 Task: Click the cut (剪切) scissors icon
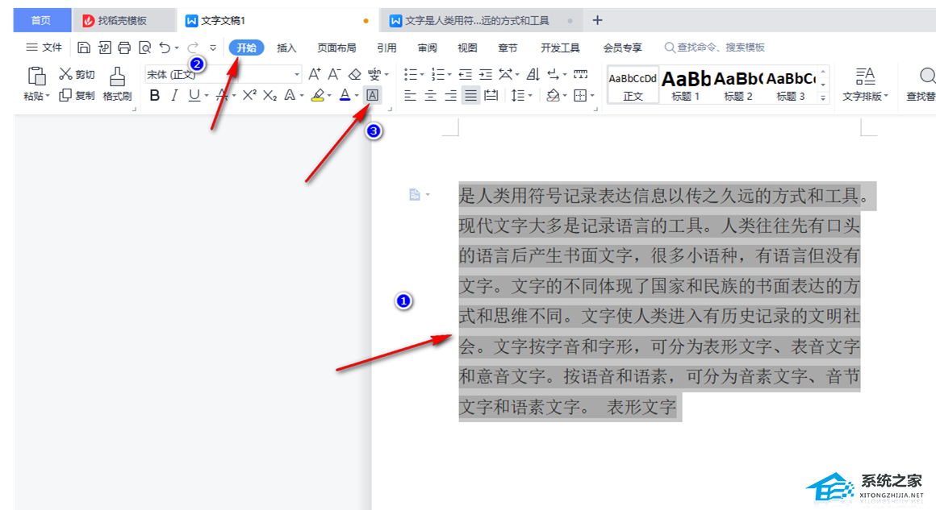(x=66, y=75)
